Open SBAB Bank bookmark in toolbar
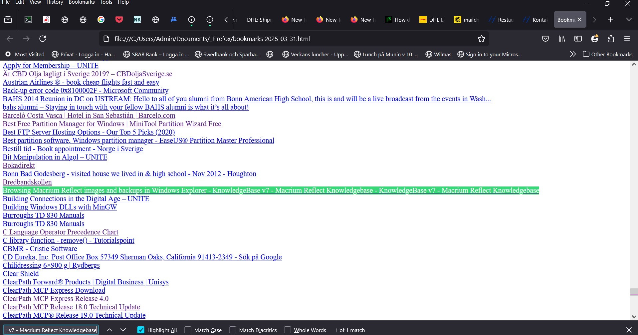 click(x=156, y=54)
